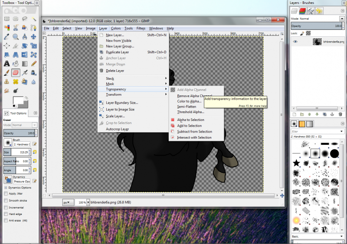The image size is (347, 244).
Task: Select the Rectangle Select tool
Action: click(7, 19)
